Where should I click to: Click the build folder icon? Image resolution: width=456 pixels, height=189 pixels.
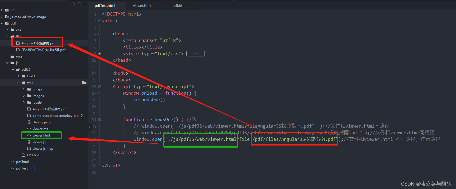point(23,76)
